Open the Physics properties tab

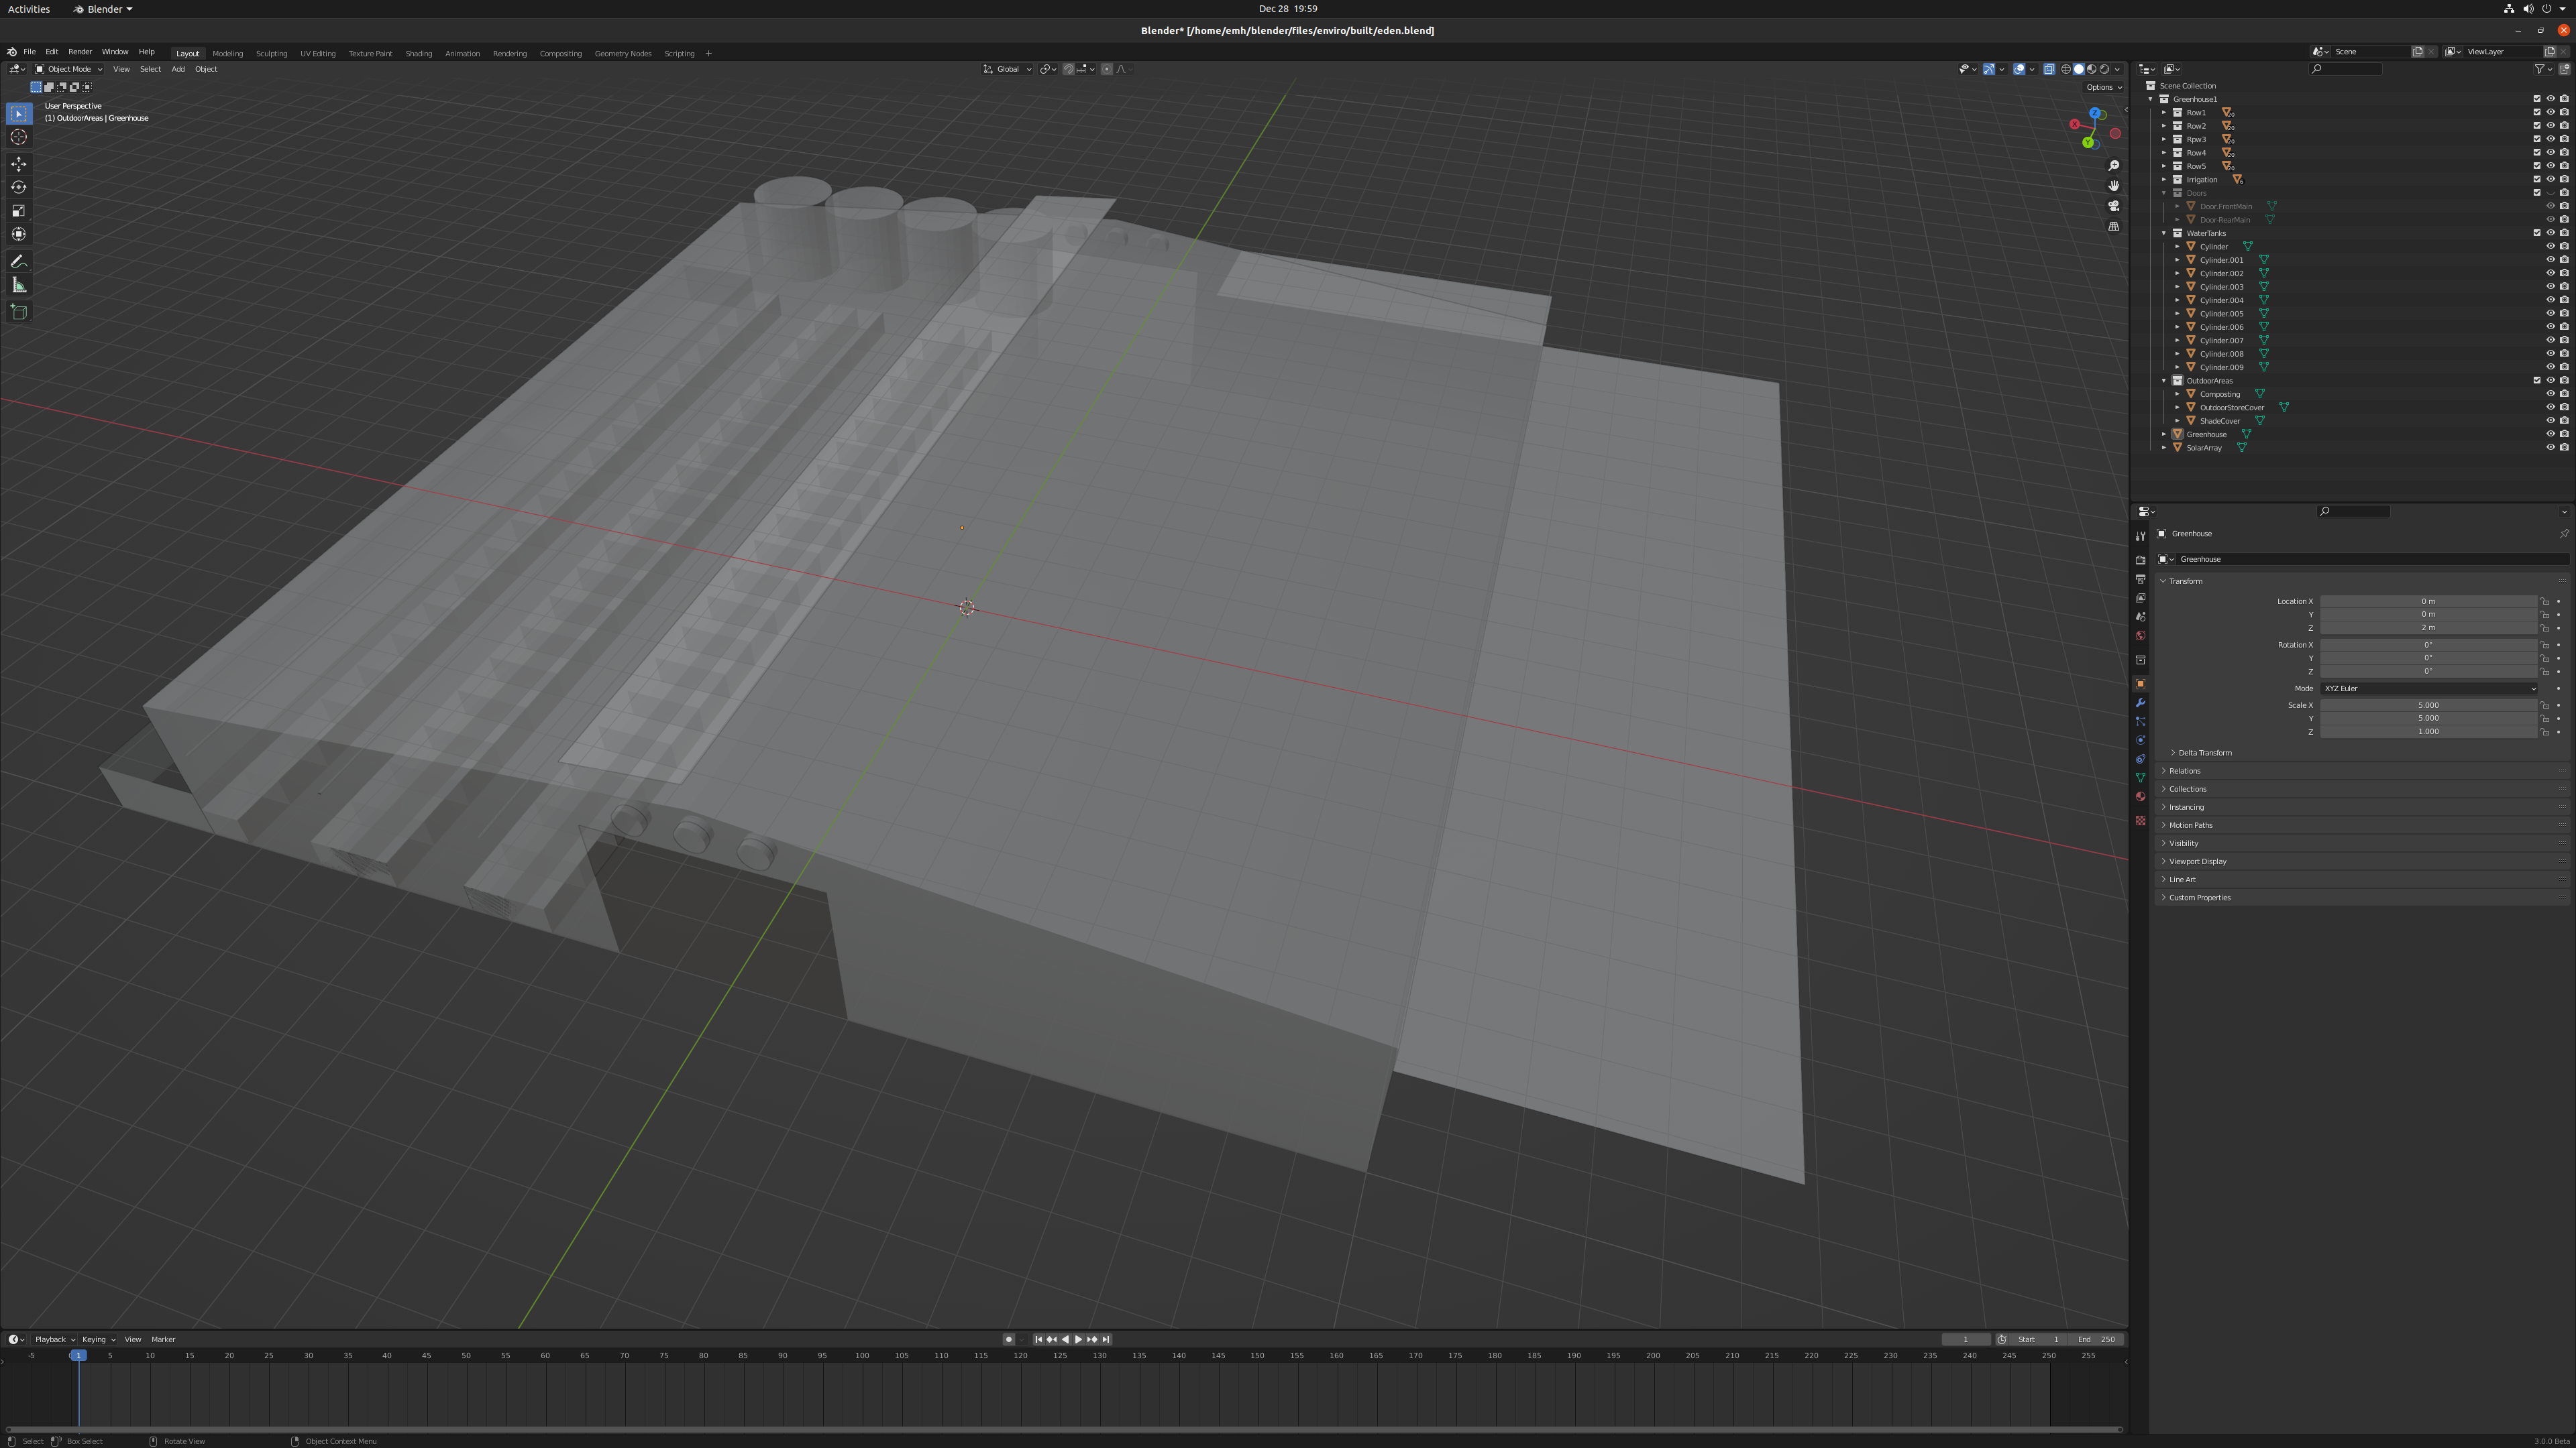pos(2140,741)
